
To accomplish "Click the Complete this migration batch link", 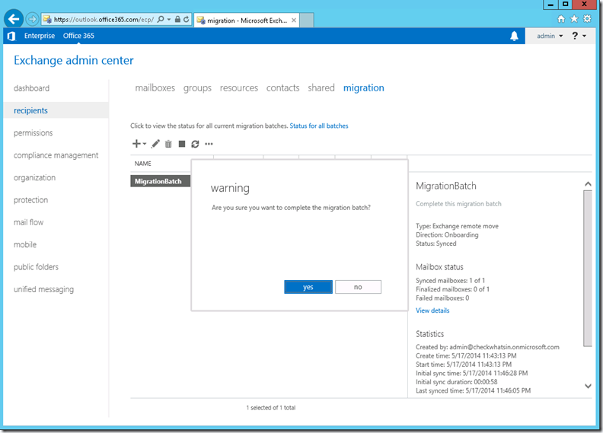I will pos(458,204).
